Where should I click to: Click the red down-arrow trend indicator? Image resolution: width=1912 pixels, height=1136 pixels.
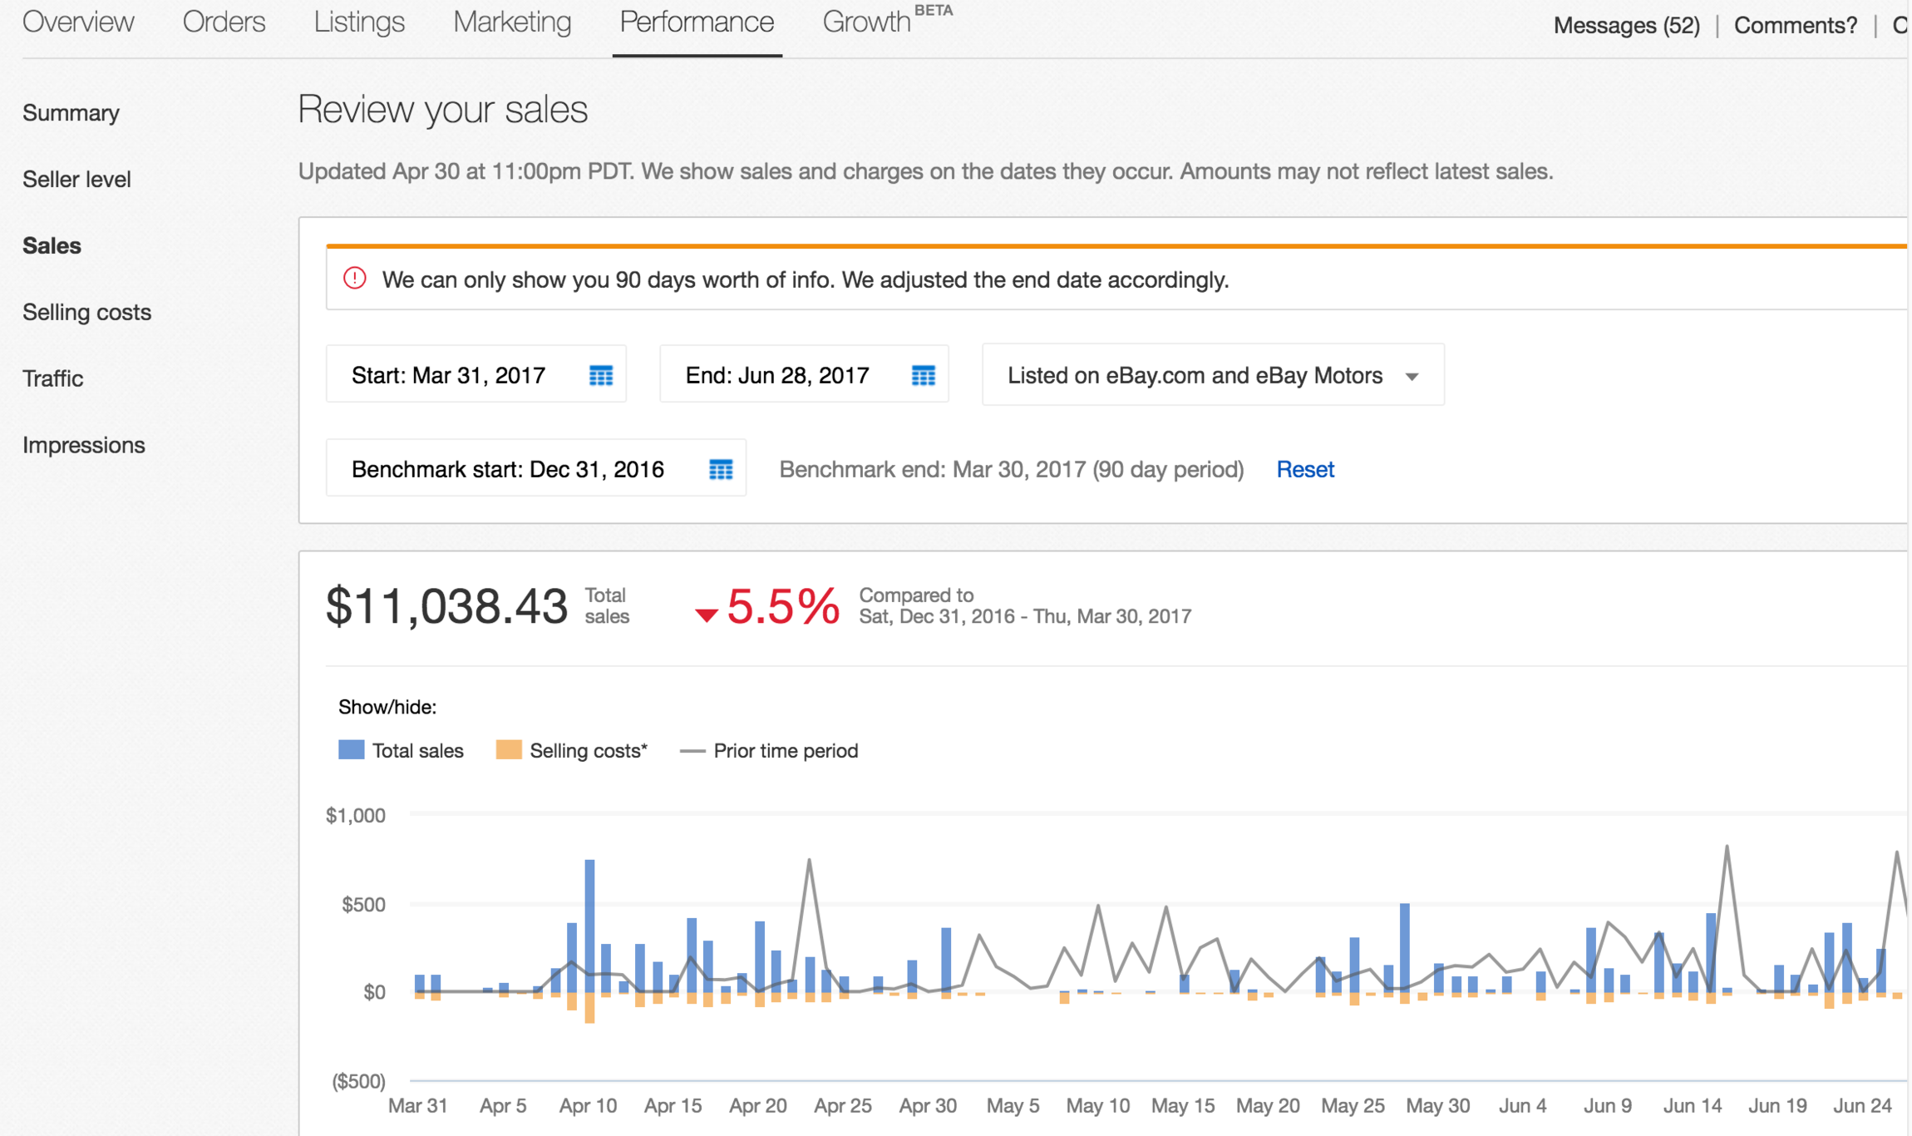click(706, 615)
